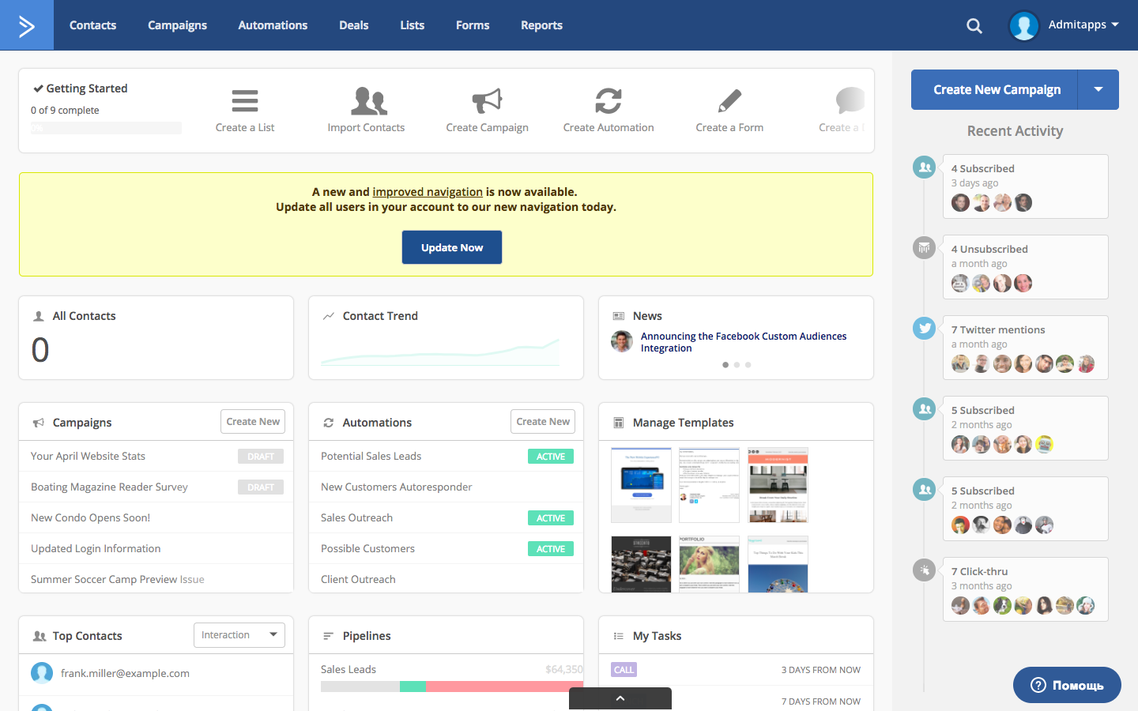
Task: Click the All Contacts person icon
Action: point(39,316)
